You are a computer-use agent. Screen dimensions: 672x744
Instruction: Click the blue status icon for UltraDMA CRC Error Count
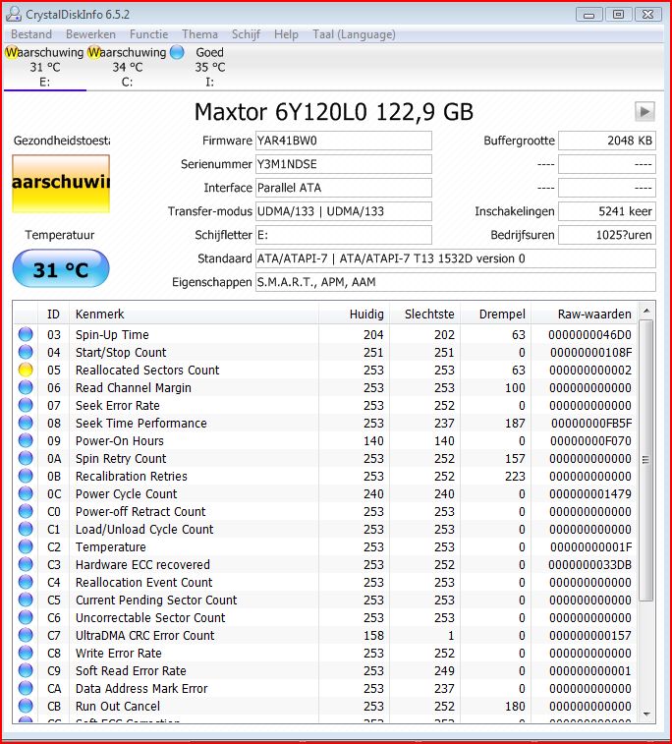(x=26, y=635)
